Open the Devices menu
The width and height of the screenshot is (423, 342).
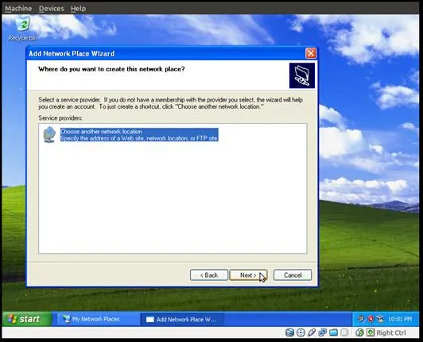(51, 9)
